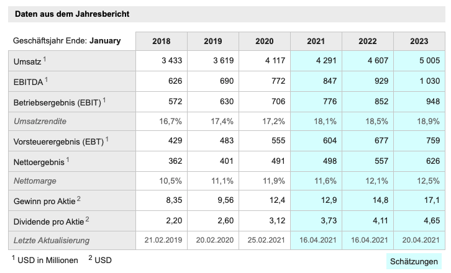The width and height of the screenshot is (451, 273).
Task: Click the Betriebsergebnis (EBIT) row label
Action: point(58,101)
